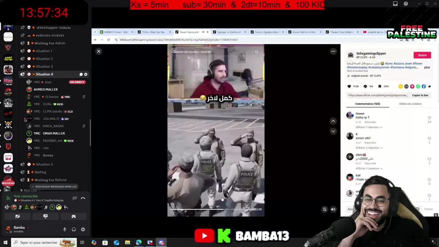439x247 pixels.
Task: Like the video using the heart icon
Action: tap(349, 86)
